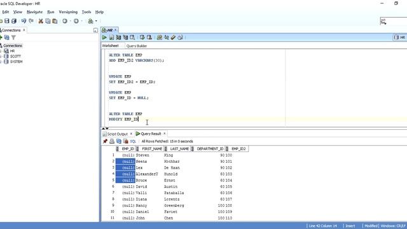
Task: Click the printer icon in Query Result toolbar
Action: click(112, 141)
